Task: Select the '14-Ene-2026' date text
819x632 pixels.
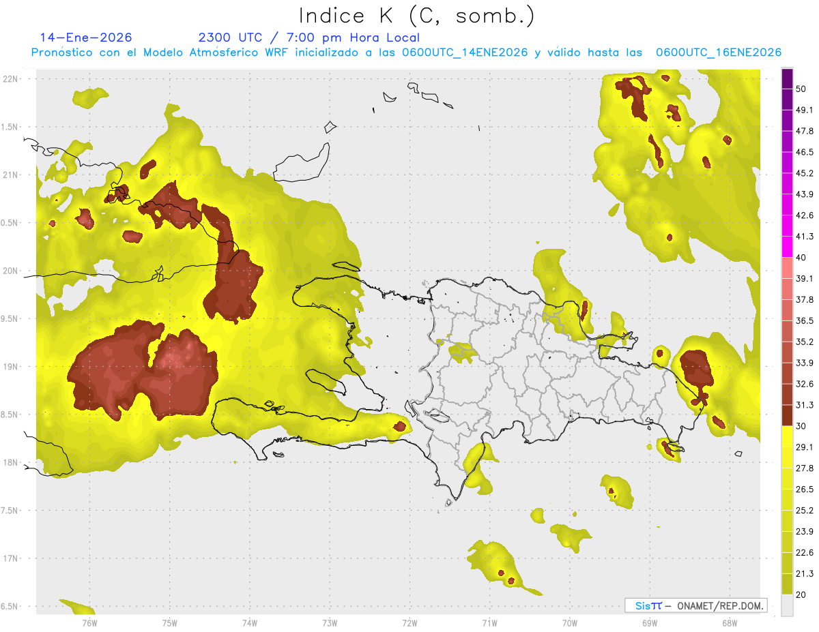Action: pyautogui.click(x=86, y=37)
